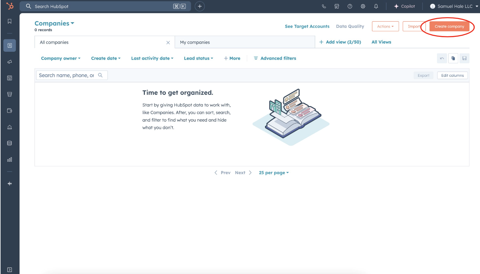Expand the sidebar with bottom arrow icon
This screenshot has width=480, height=274.
pos(10,270)
